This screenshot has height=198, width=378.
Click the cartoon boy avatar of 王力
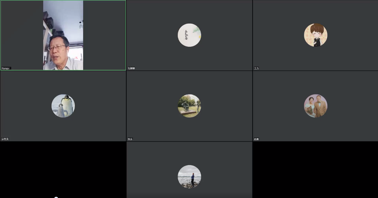click(316, 35)
